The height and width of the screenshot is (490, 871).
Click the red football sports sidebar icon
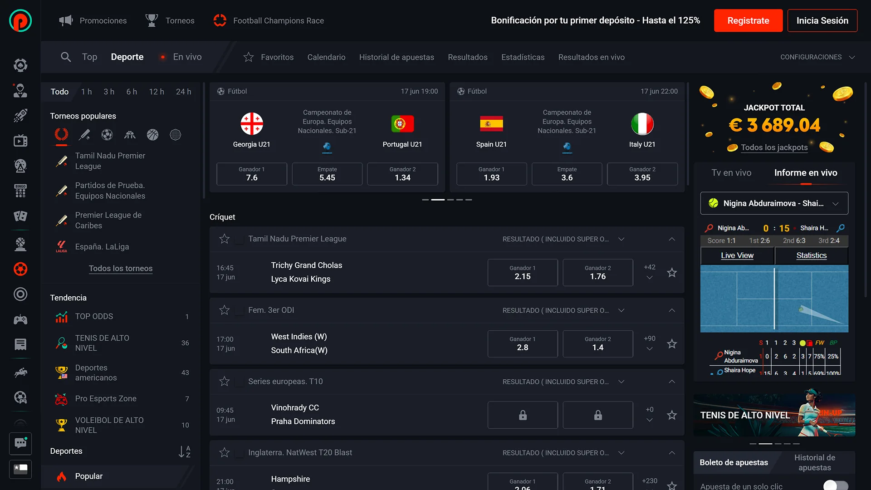20,269
